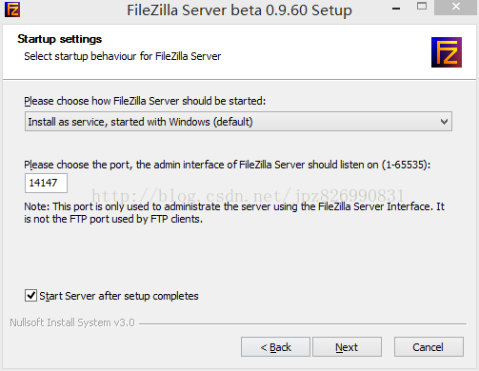Click the FileZilla Server beta 0.9.60 Setup title

(x=239, y=10)
